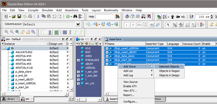Click the 100 ns run length field
The height and width of the screenshot is (104, 217).
202,17
